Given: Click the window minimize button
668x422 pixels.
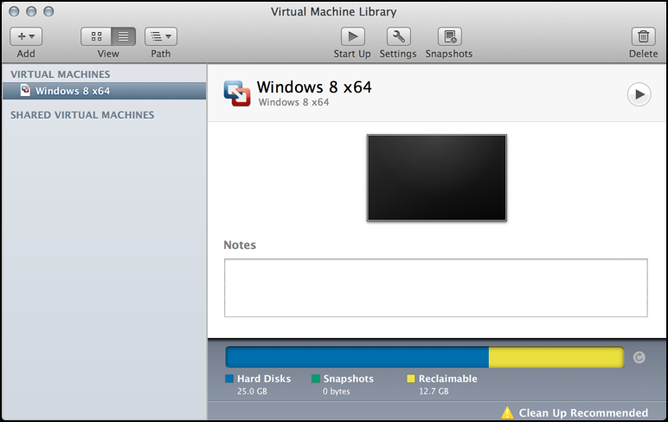Looking at the screenshot, I should (x=31, y=11).
